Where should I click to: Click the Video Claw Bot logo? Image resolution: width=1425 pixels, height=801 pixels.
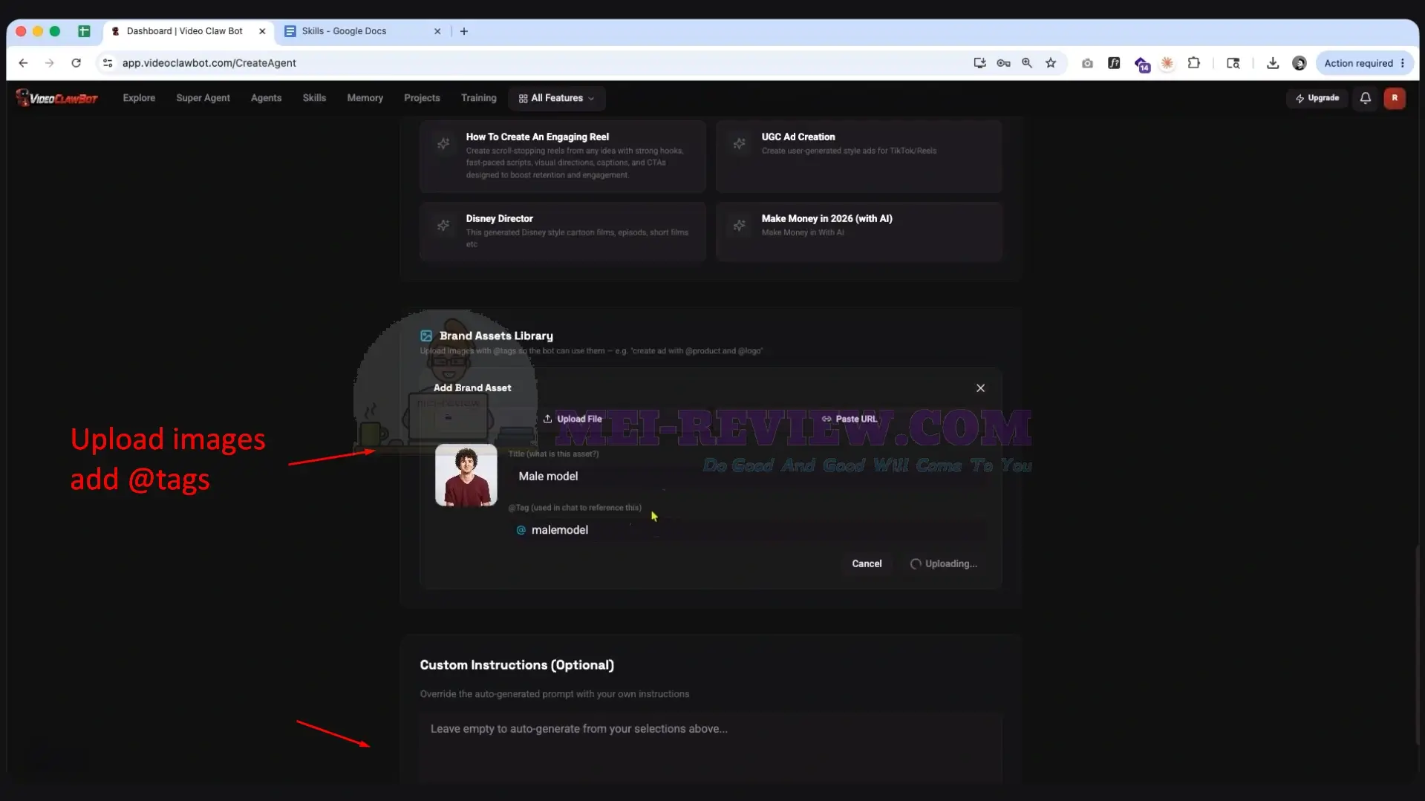pos(57,98)
